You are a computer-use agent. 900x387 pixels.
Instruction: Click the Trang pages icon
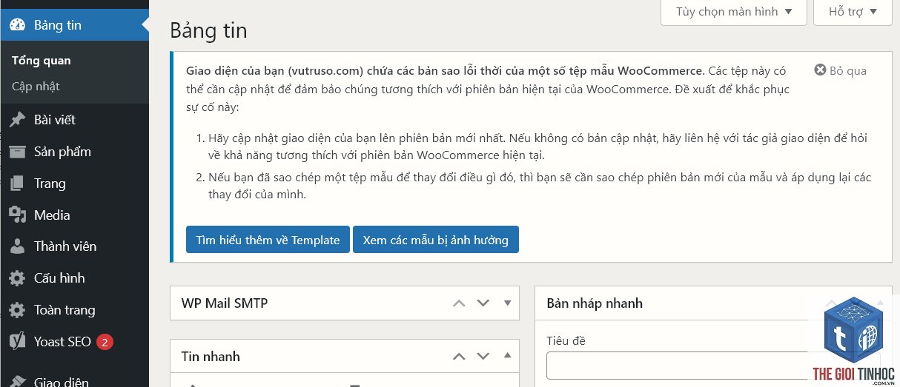click(x=17, y=184)
